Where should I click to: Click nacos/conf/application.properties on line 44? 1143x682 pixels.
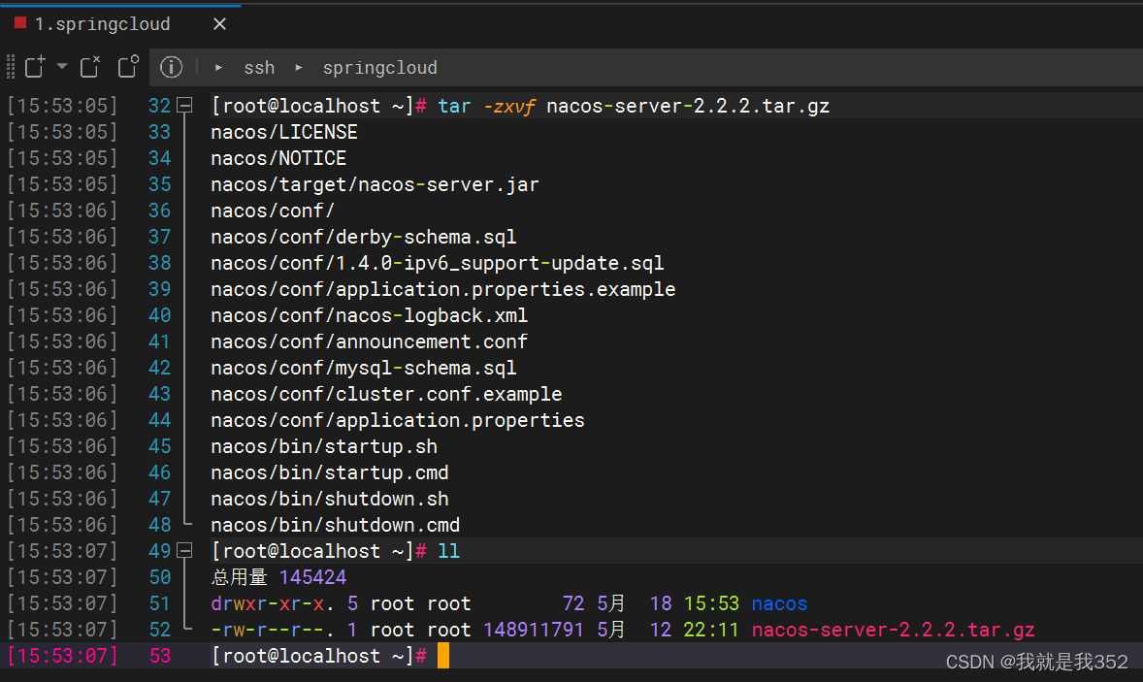(x=398, y=421)
